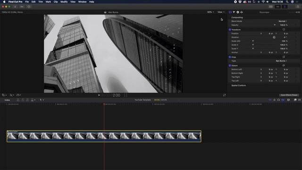Screen dimensions: 302x170
Task: Play the viewer video
Action: [x=99, y=95]
